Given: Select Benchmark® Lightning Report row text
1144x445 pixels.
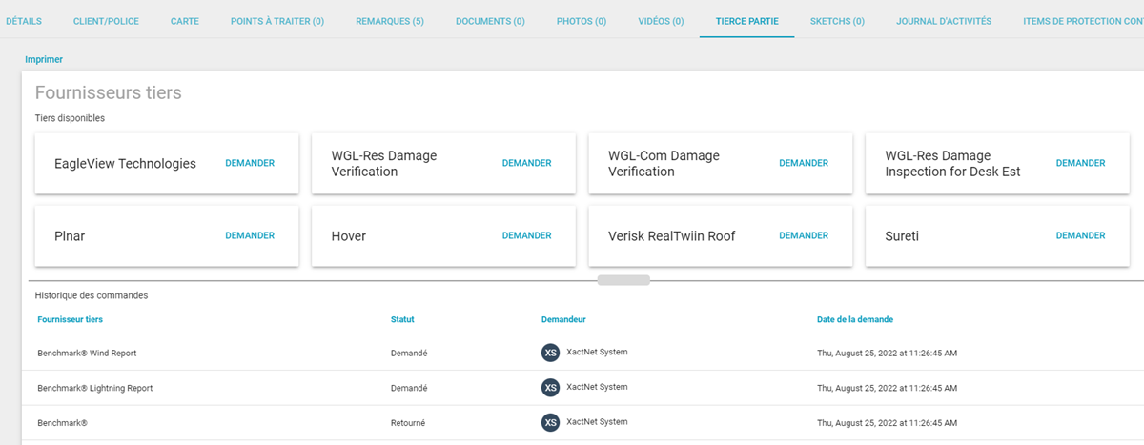Looking at the screenshot, I should pyautogui.click(x=95, y=388).
